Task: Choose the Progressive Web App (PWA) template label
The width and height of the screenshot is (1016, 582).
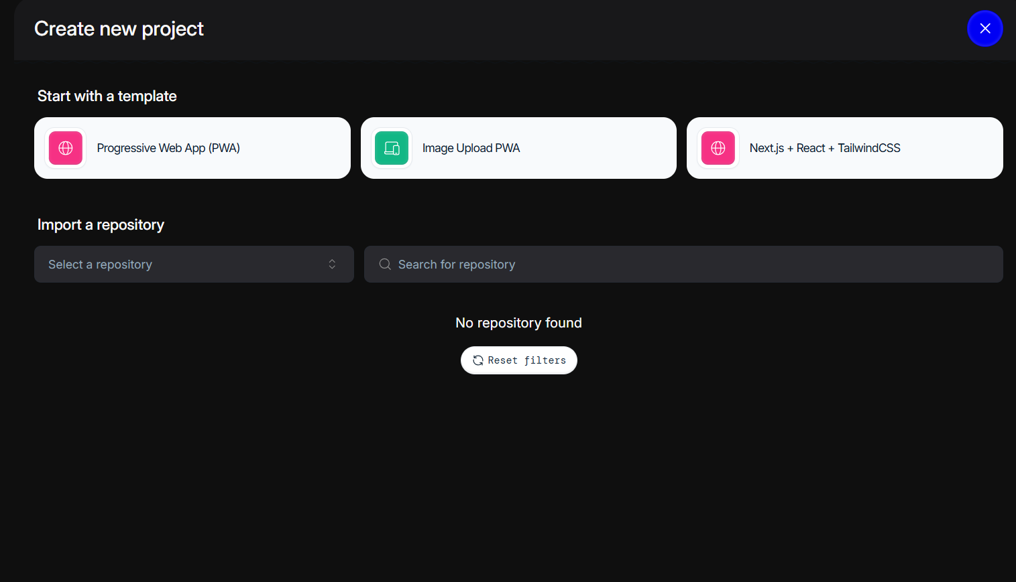Action: [168, 148]
